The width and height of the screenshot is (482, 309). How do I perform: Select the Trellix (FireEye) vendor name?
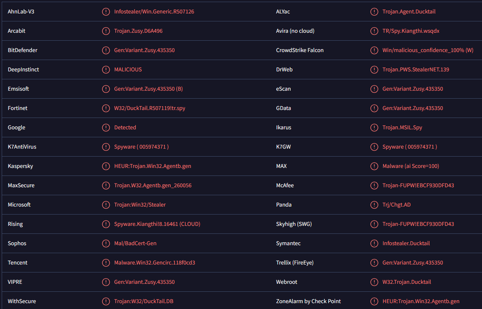pyautogui.click(x=295, y=263)
